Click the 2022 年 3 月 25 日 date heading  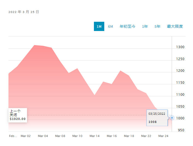coord(24,12)
